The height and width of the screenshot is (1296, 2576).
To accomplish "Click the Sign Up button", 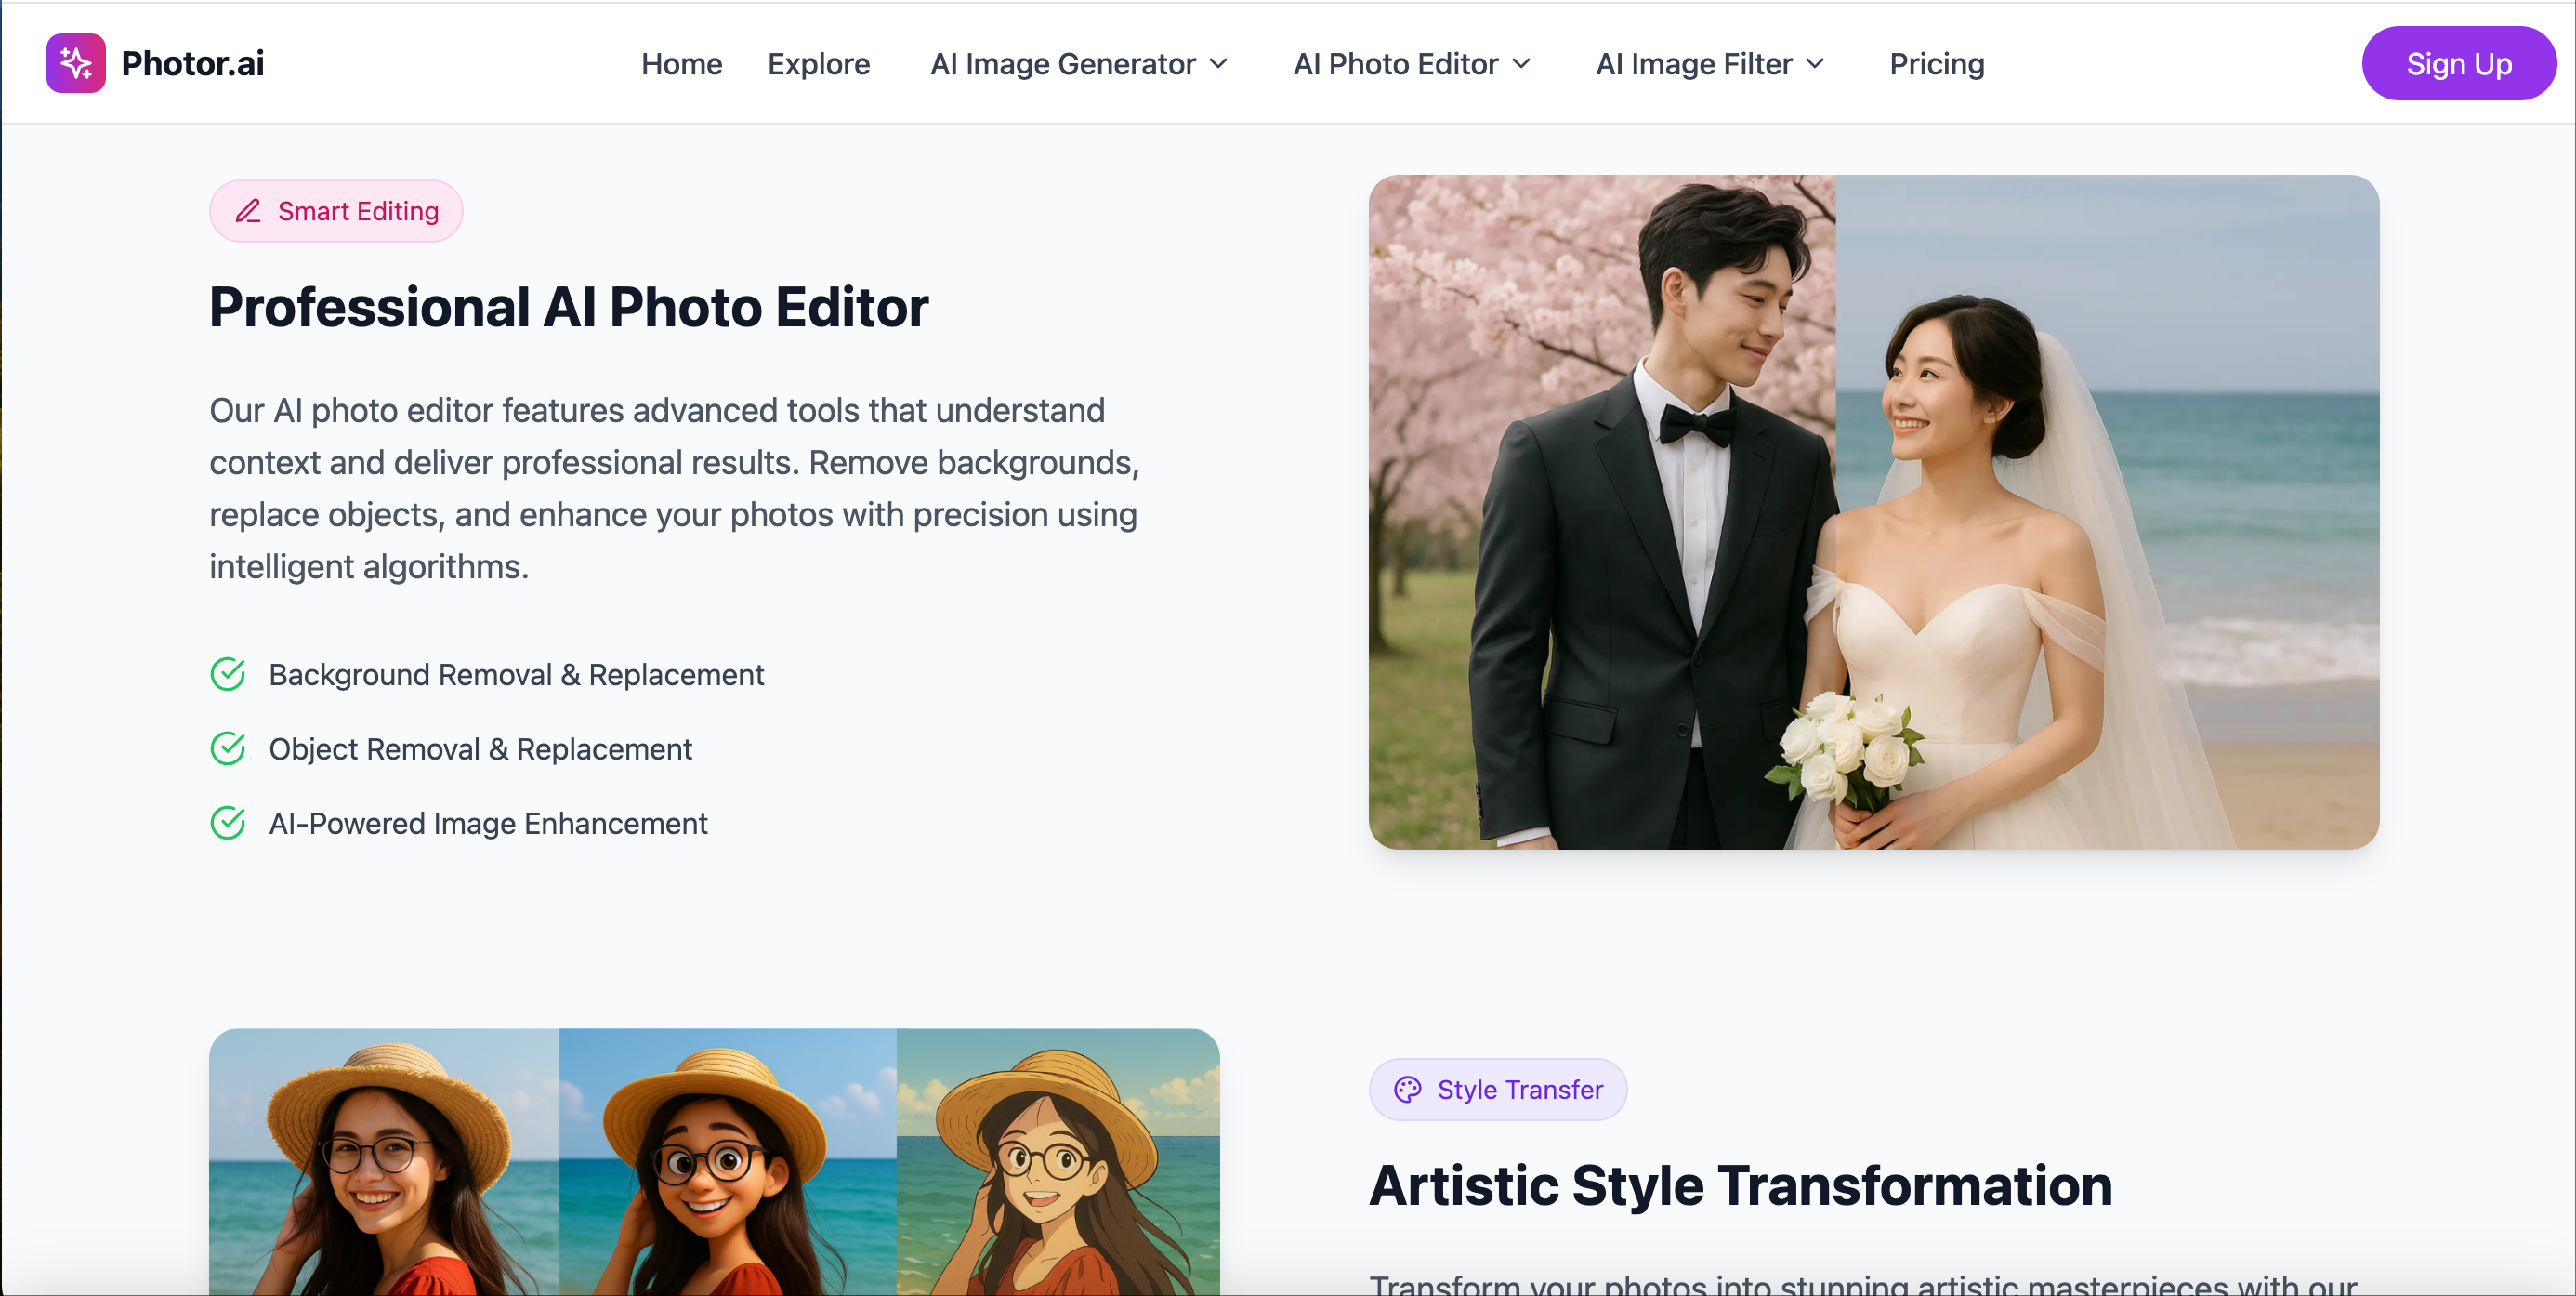I will click(x=2459, y=63).
